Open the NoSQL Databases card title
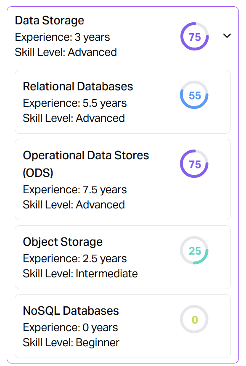 (71, 311)
